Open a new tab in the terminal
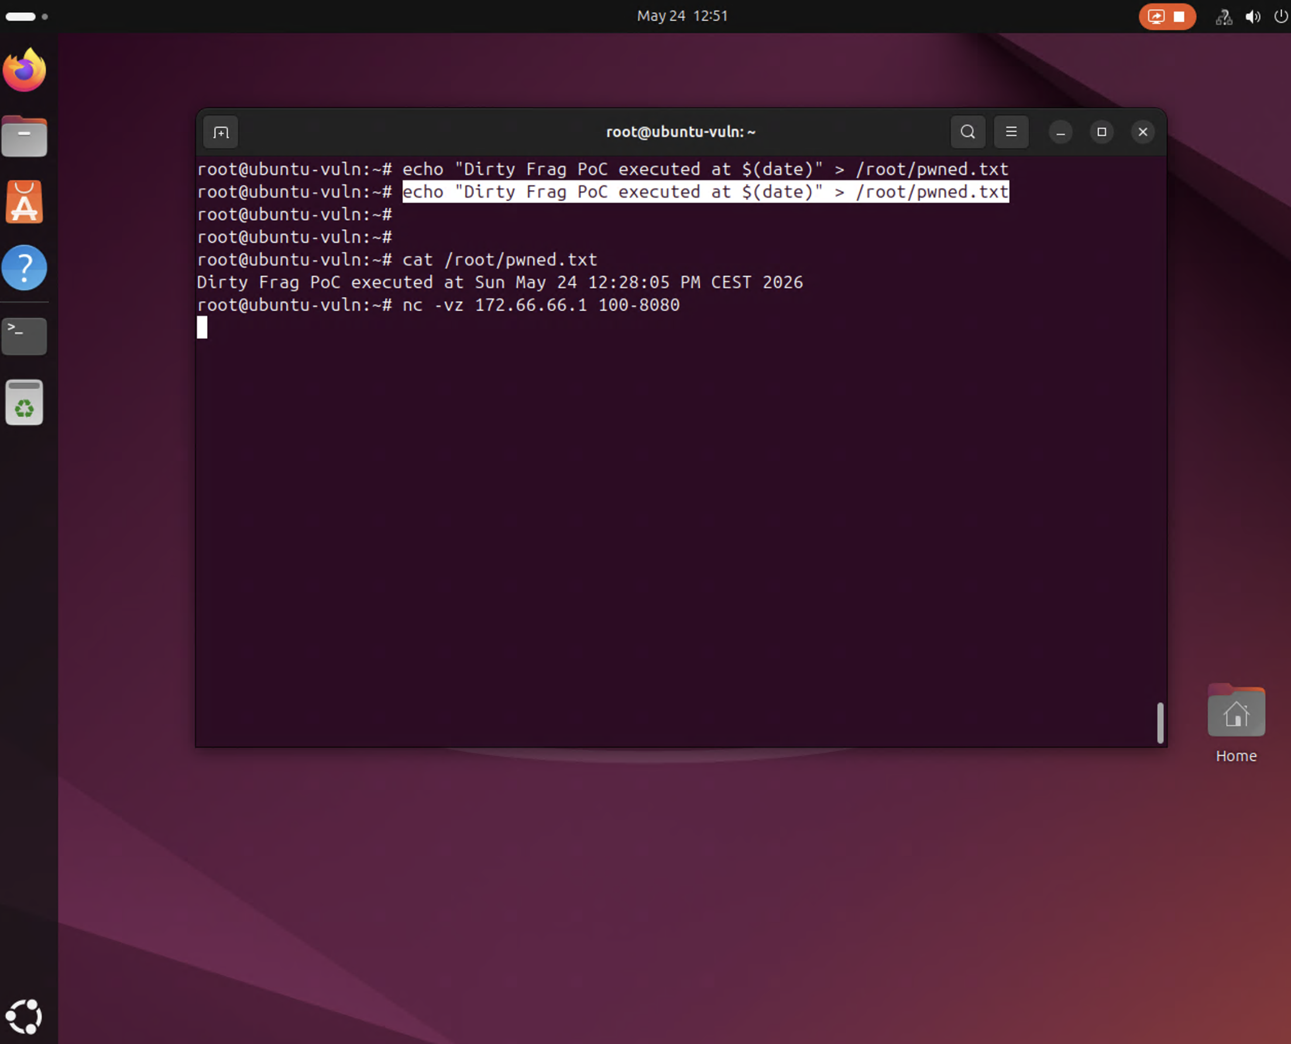Screen dimensions: 1291x1044 coord(221,132)
